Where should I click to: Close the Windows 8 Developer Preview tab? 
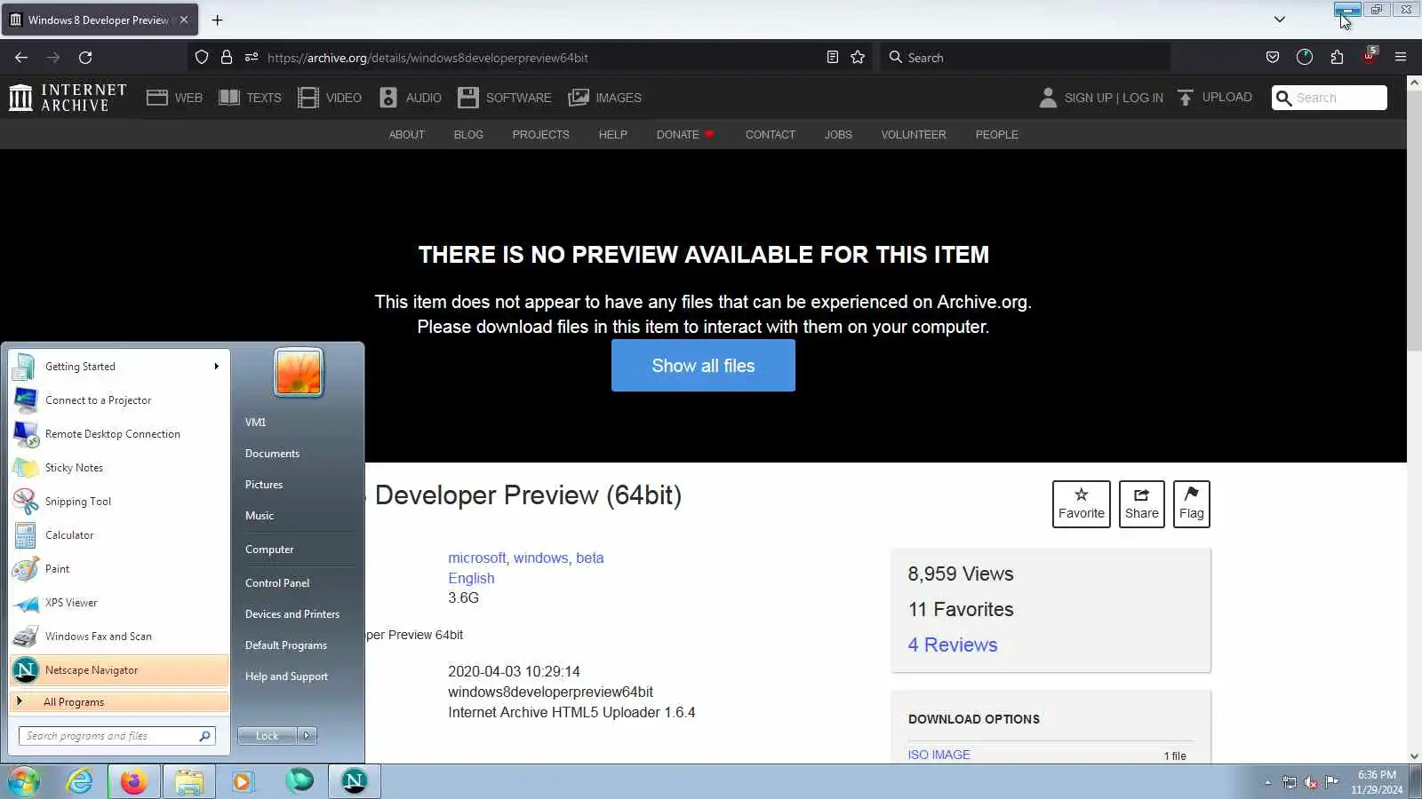[184, 20]
